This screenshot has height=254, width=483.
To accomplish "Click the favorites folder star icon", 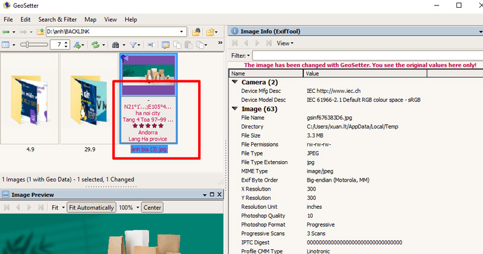I will tap(211, 31).
